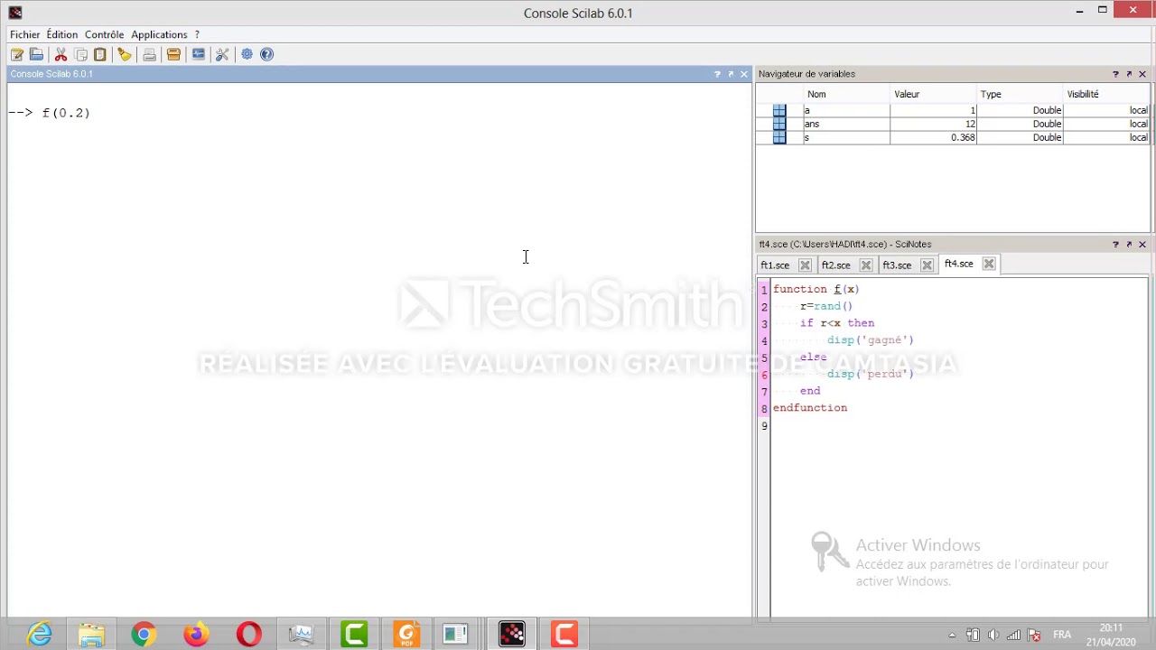The width and height of the screenshot is (1156, 650).
Task: Launch SciNotes from the notepad toolbar icon
Action: [17, 54]
